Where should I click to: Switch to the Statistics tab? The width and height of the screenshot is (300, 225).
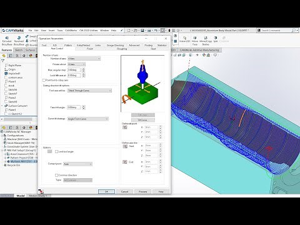coord(162,45)
